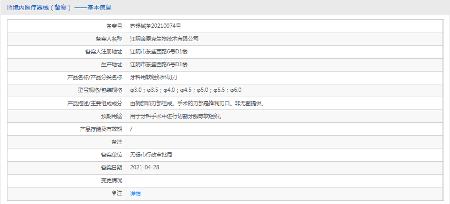Click the document icon beside 境内医疗器械 header
The image size is (450, 204).
click(10, 7)
